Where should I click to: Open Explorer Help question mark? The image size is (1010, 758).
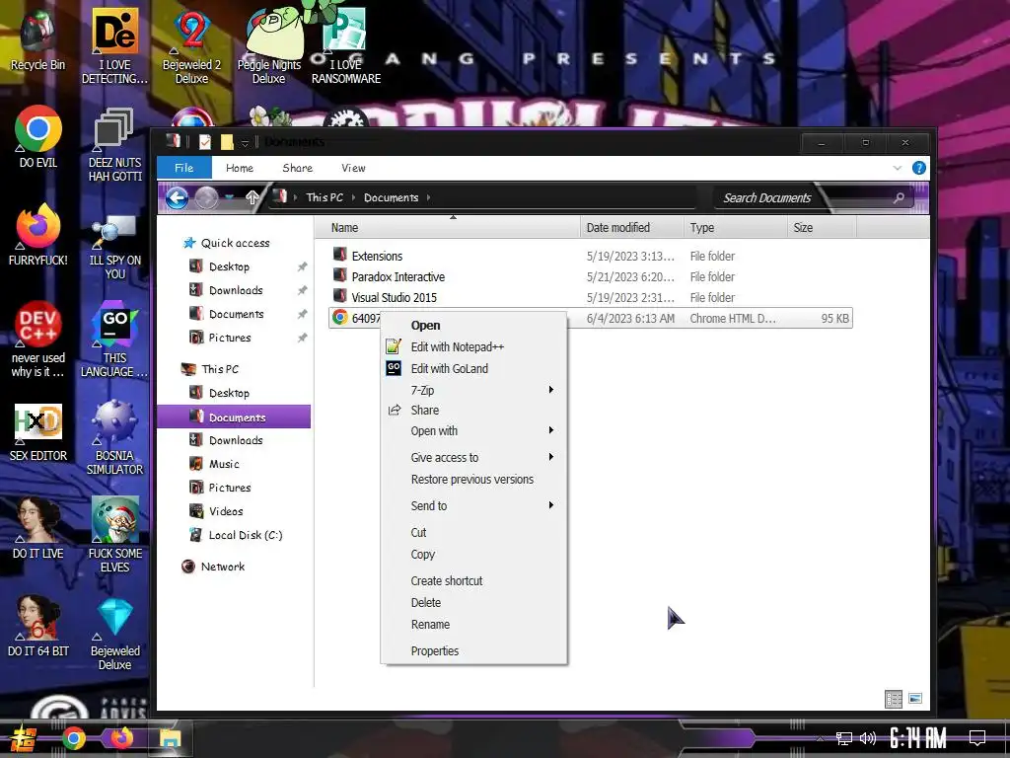click(919, 168)
